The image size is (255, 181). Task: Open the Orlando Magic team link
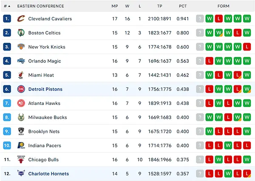(x=45, y=61)
